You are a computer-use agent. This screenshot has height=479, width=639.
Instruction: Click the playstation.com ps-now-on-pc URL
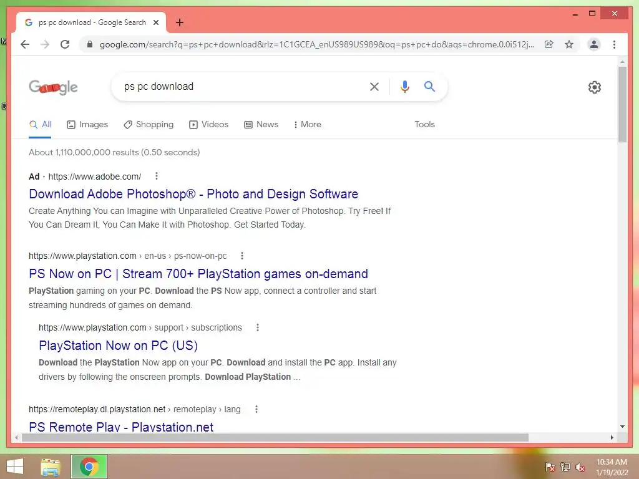(x=127, y=256)
